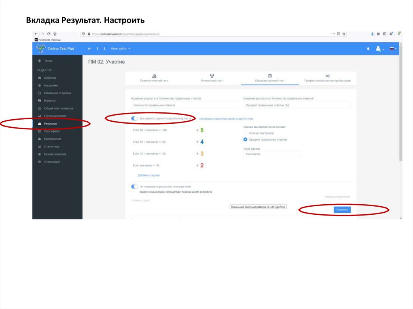The image size is (413, 309).
Task: Open the 'Меню сайта' dropdown
Action: point(120,49)
